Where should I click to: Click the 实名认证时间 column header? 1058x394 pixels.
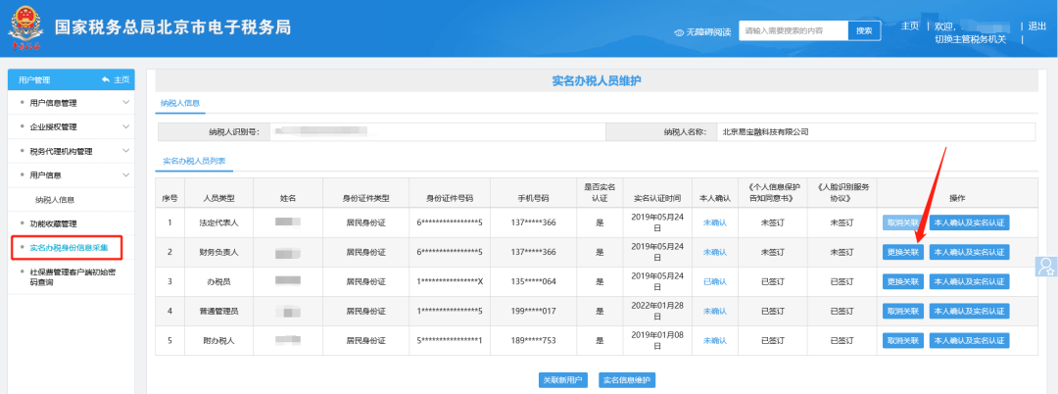point(657,198)
